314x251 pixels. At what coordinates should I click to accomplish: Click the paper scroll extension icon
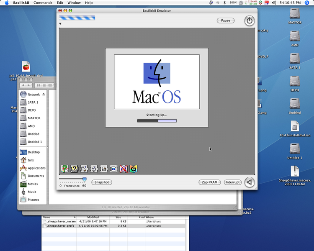[94, 169]
